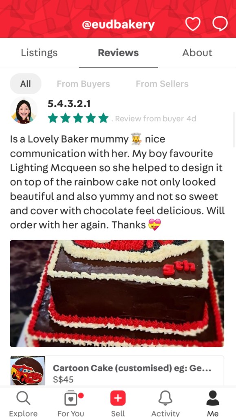Viewport: 236px width, 417px height.
Task: Open Cartoon Cake (customised) listing title
Action: tap(132, 368)
